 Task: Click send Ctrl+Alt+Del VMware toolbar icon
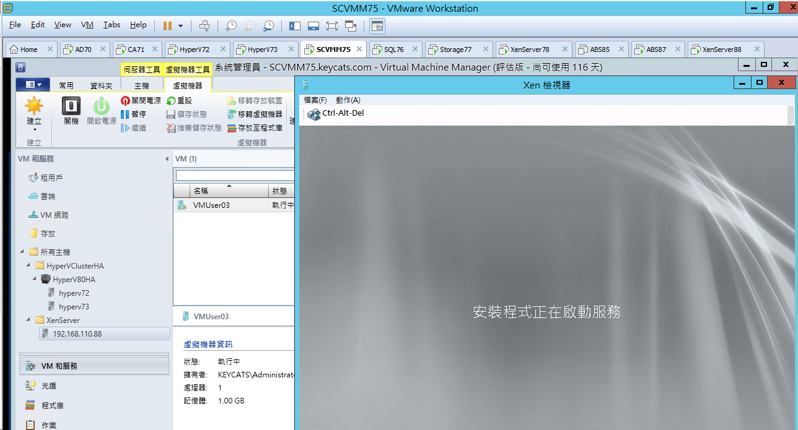pyautogui.click(x=204, y=25)
